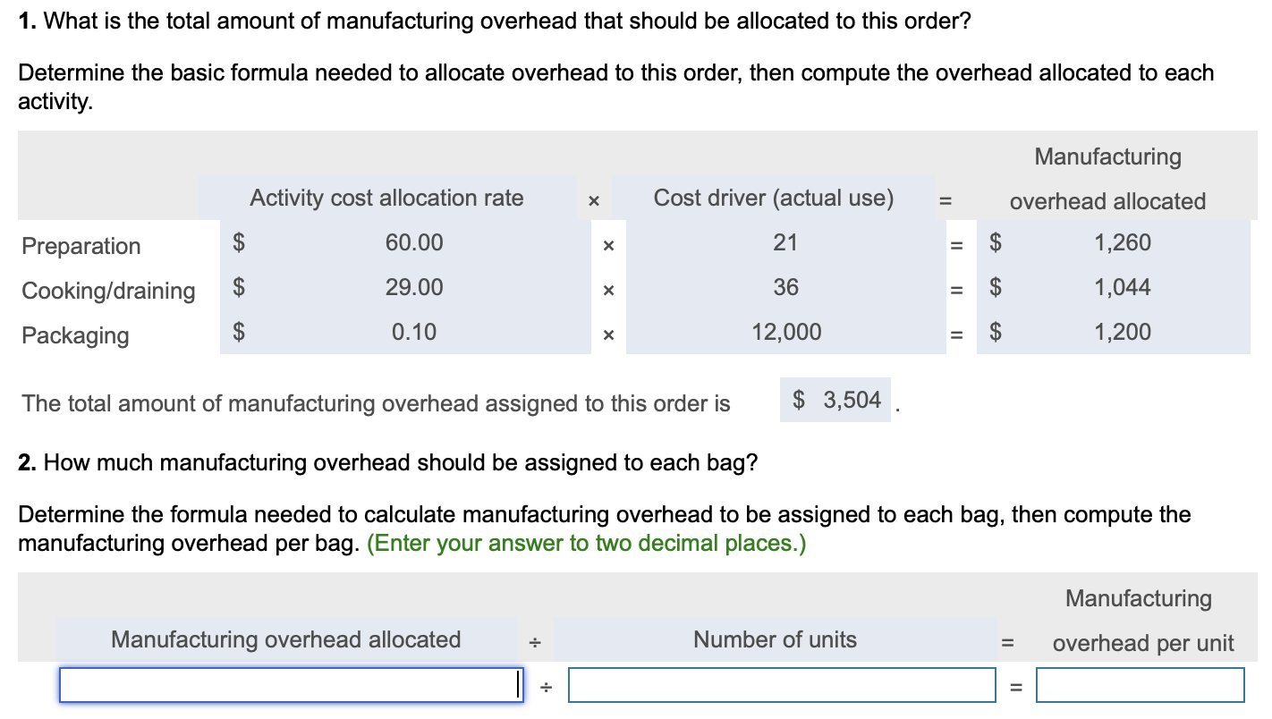The image size is (1272, 719).
Task: Select the Cooking/draining row label
Action: [x=109, y=291]
